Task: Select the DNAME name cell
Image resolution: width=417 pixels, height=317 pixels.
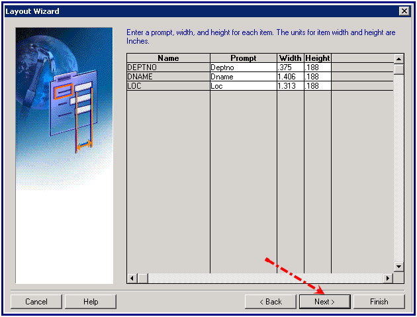Action: [x=169, y=77]
